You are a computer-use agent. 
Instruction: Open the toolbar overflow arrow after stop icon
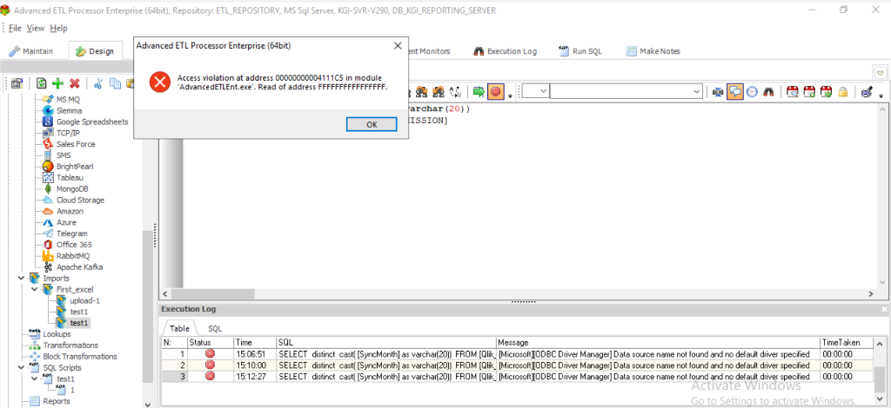pyautogui.click(x=510, y=95)
